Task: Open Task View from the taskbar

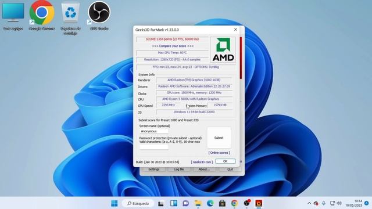Action: pos(161,203)
